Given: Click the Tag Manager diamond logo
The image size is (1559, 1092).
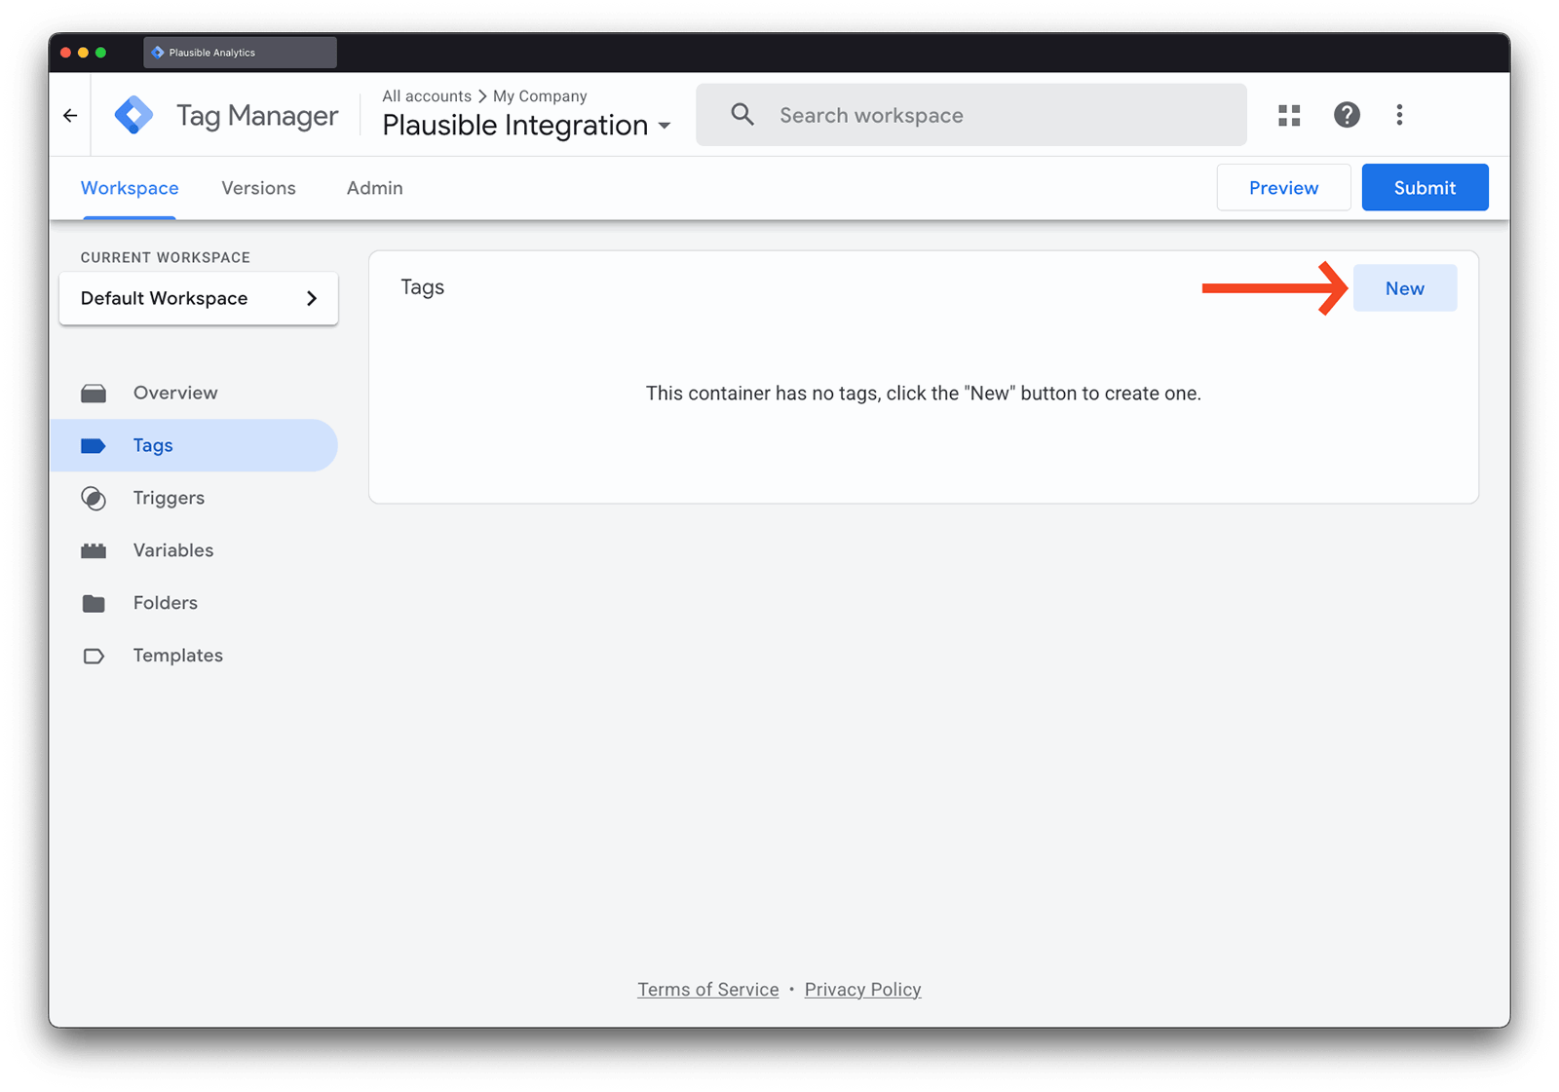Looking at the screenshot, I should [x=133, y=115].
